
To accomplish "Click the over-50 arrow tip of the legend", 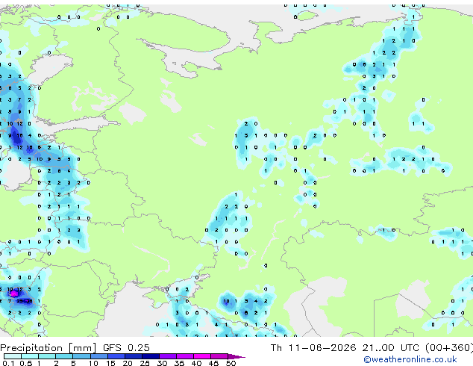I will click(236, 356).
